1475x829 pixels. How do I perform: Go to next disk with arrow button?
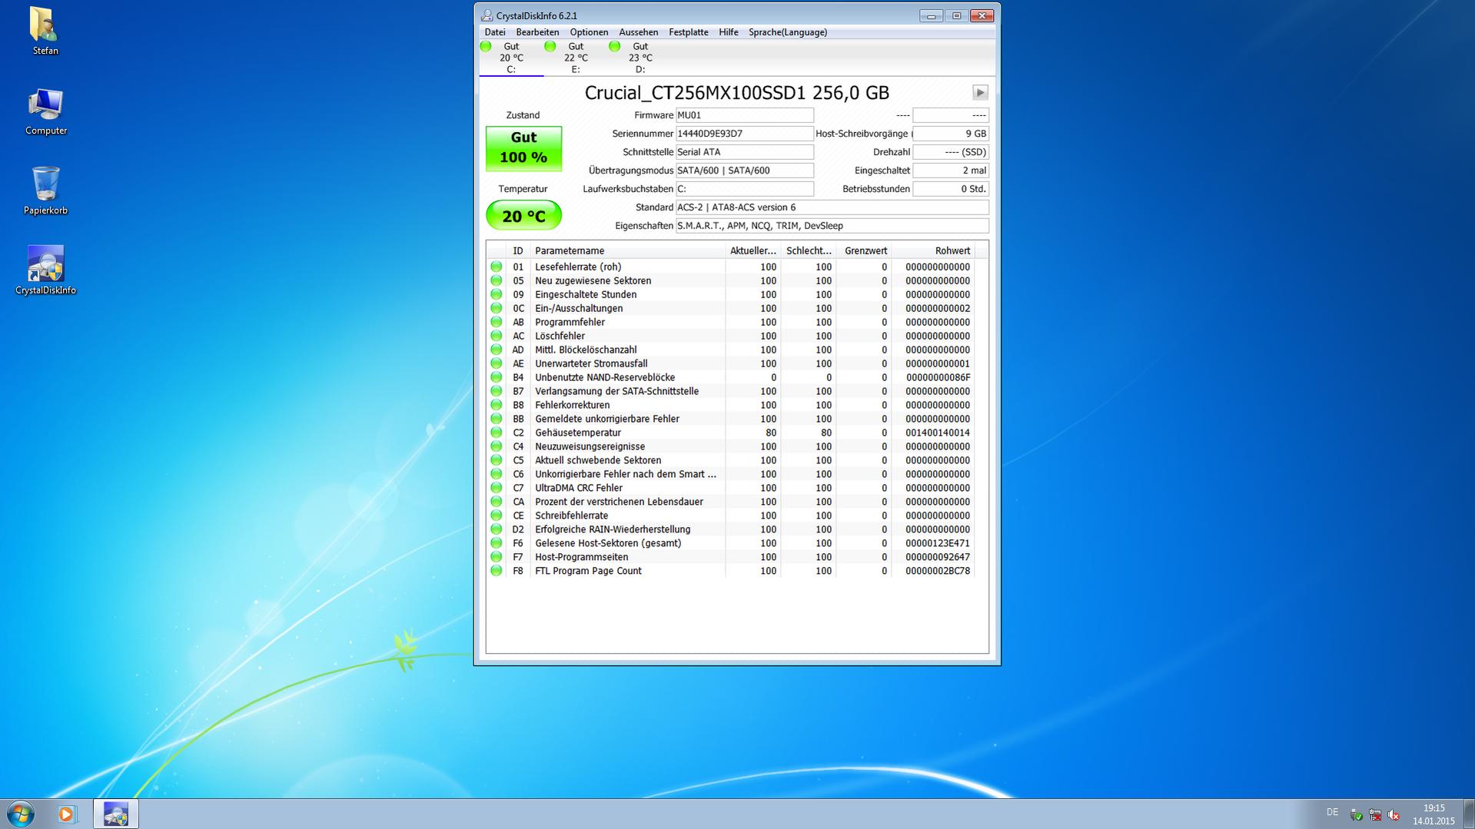980,92
